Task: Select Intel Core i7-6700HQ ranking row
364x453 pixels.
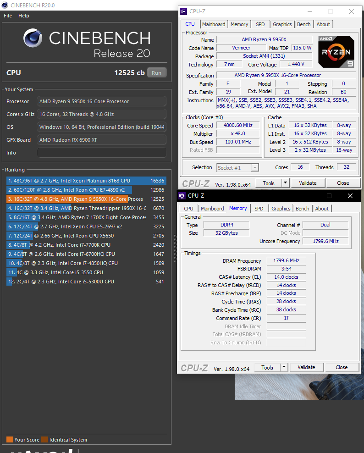Action: click(x=86, y=254)
